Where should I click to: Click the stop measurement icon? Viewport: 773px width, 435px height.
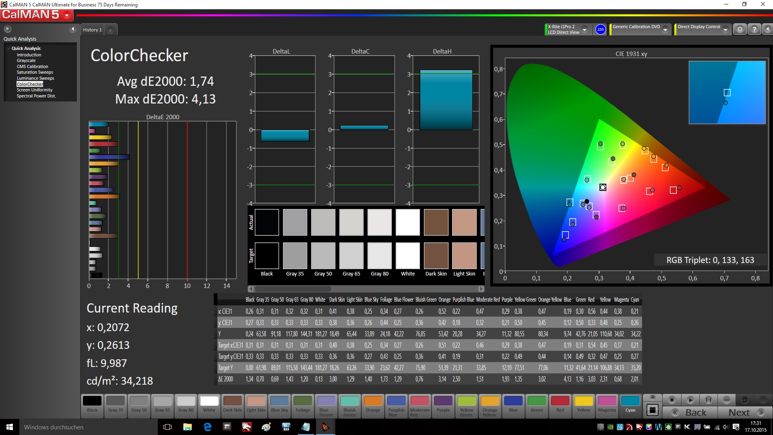click(672, 400)
